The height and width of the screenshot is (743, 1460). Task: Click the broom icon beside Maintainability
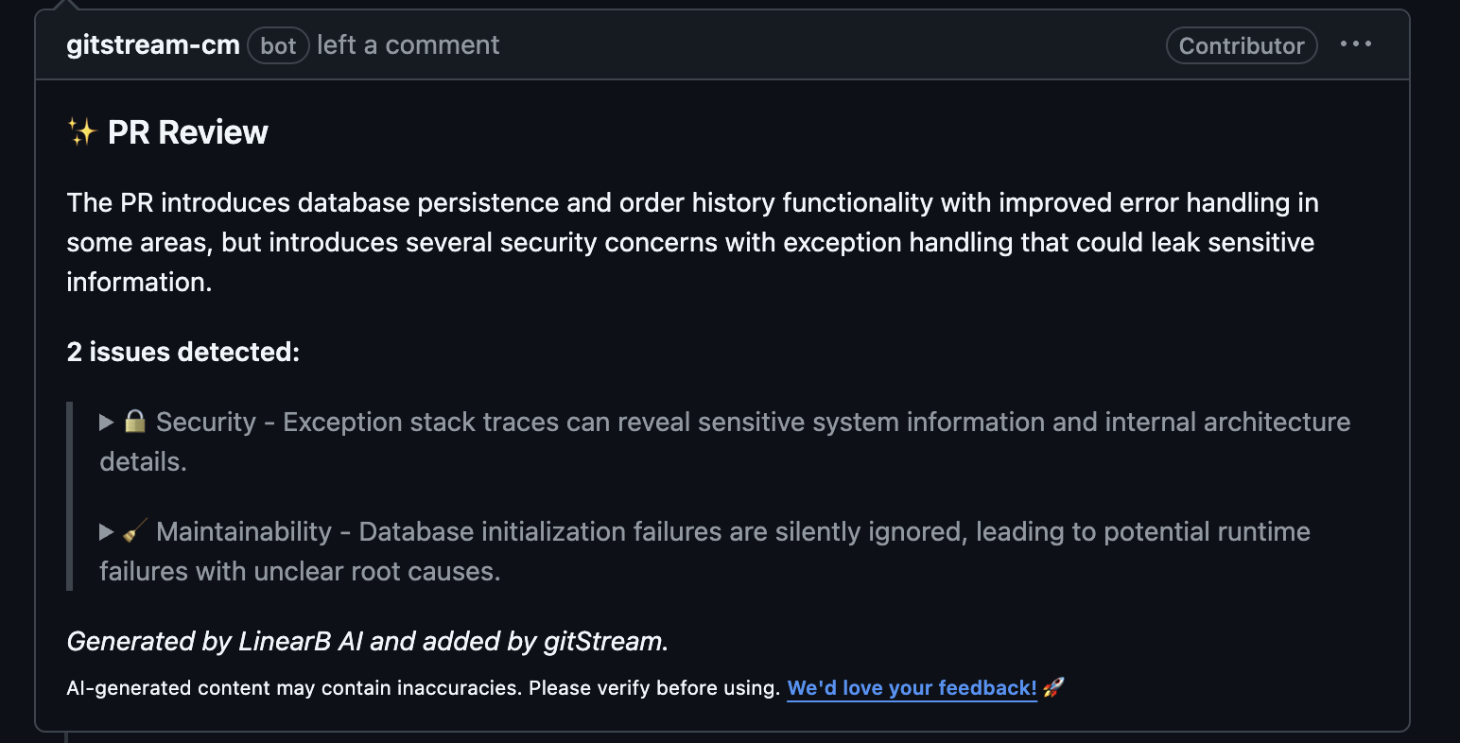(135, 531)
